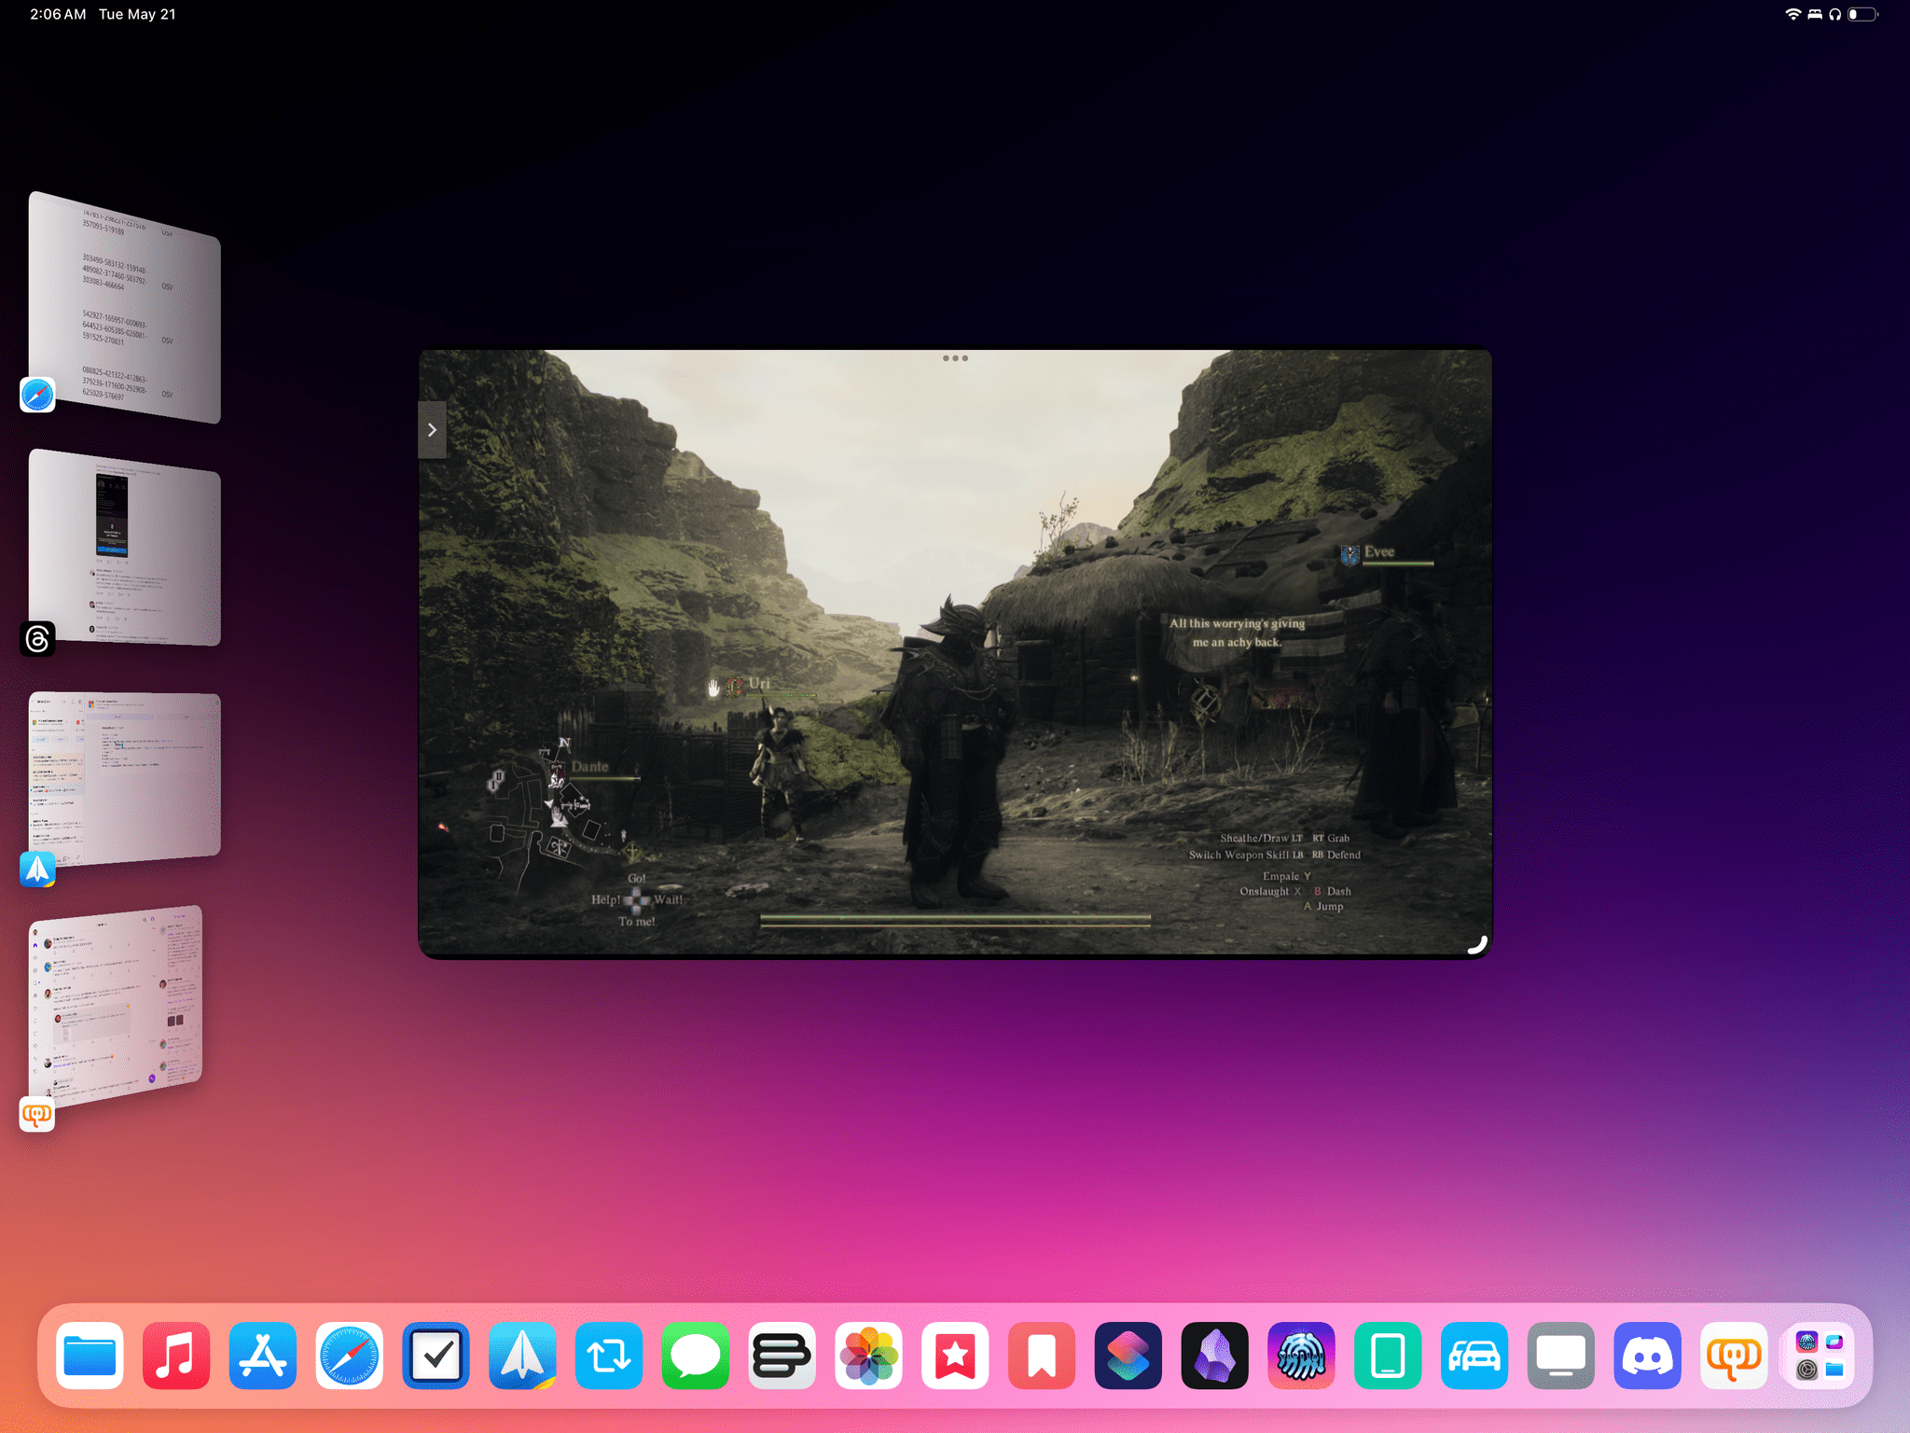Click the 'RT Grab' control hint
This screenshot has width=1910, height=1433.
click(1331, 838)
